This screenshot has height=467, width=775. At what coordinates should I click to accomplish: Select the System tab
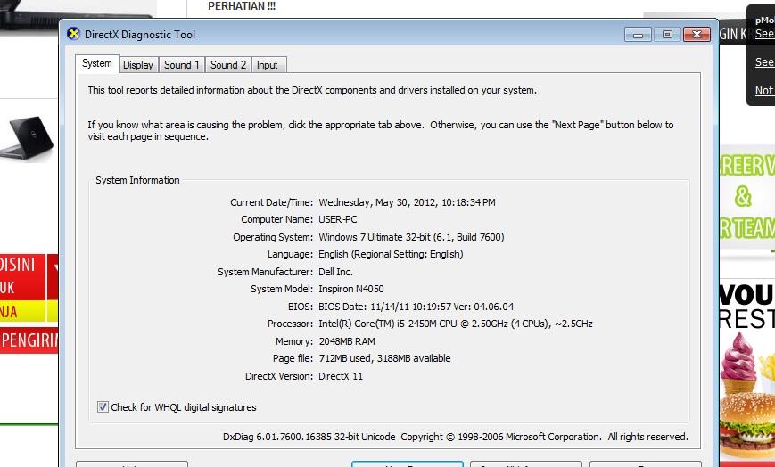[x=97, y=63]
